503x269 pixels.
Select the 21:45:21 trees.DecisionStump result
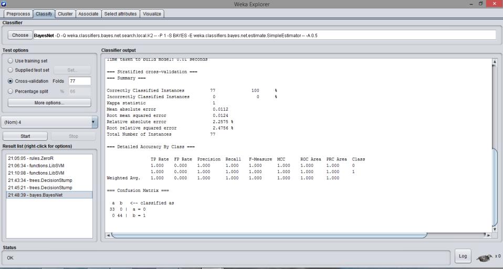coord(49,188)
